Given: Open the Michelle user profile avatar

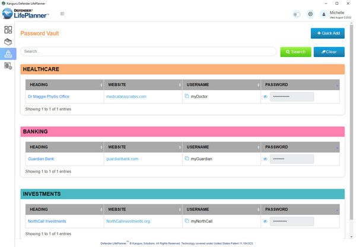Looking at the screenshot, I should coord(323,14).
